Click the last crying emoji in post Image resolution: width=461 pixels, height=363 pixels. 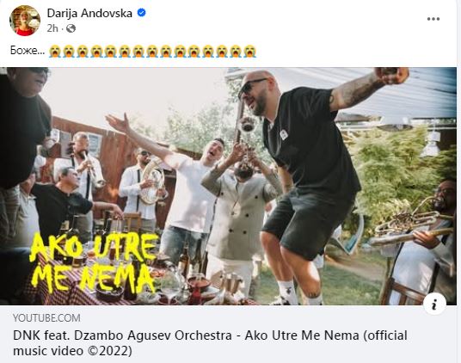pos(250,51)
